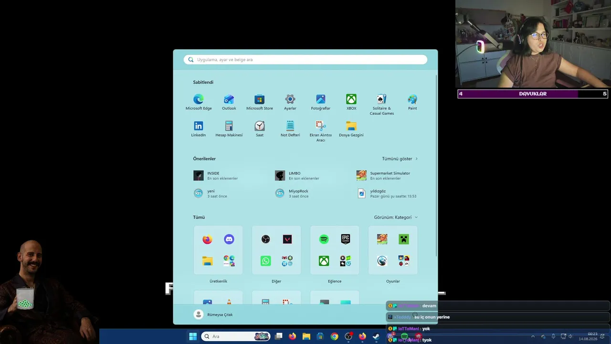Open Task View on the taskbar
Screen dimensions: 611x344
[279, 336]
